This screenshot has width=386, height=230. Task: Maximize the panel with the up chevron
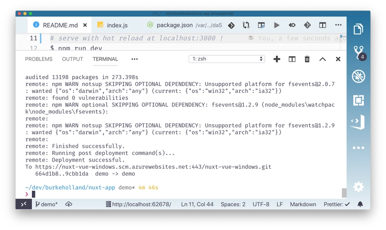pyautogui.click(x=322, y=59)
